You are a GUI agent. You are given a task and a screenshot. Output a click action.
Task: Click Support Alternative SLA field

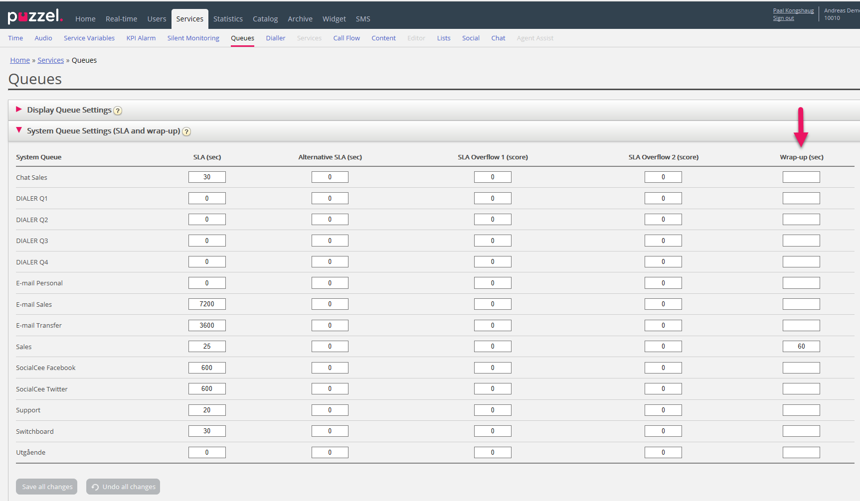330,410
